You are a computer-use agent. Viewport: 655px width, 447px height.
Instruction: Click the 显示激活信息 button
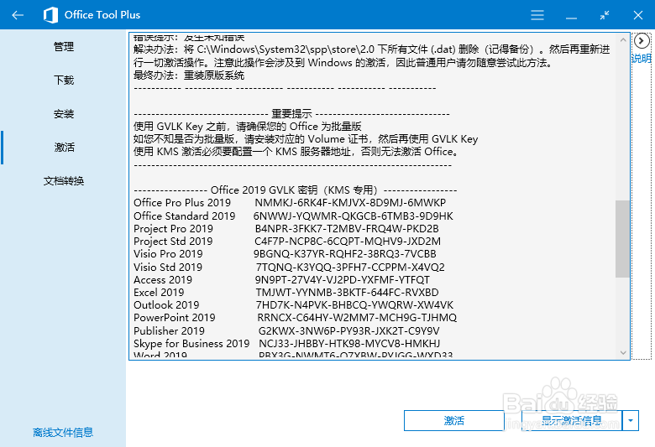(x=572, y=421)
